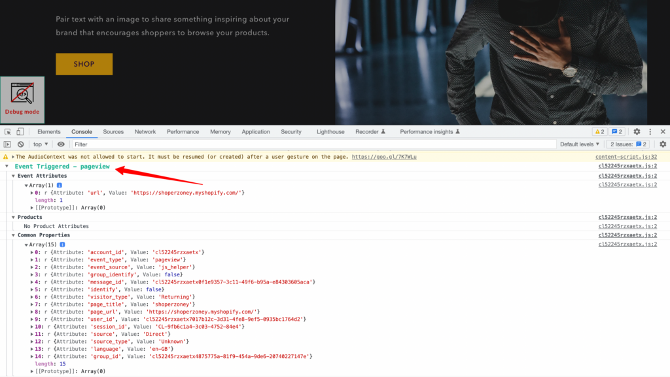Click the AudioContext warning triangle icon
670x377 pixels.
5,157
